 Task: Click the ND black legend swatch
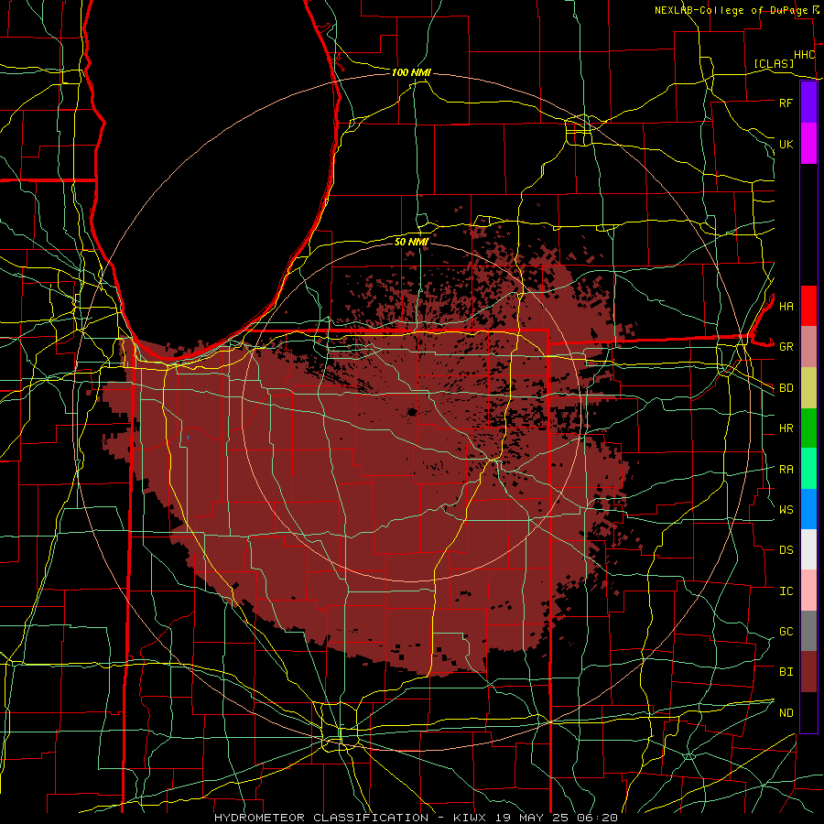point(808,712)
